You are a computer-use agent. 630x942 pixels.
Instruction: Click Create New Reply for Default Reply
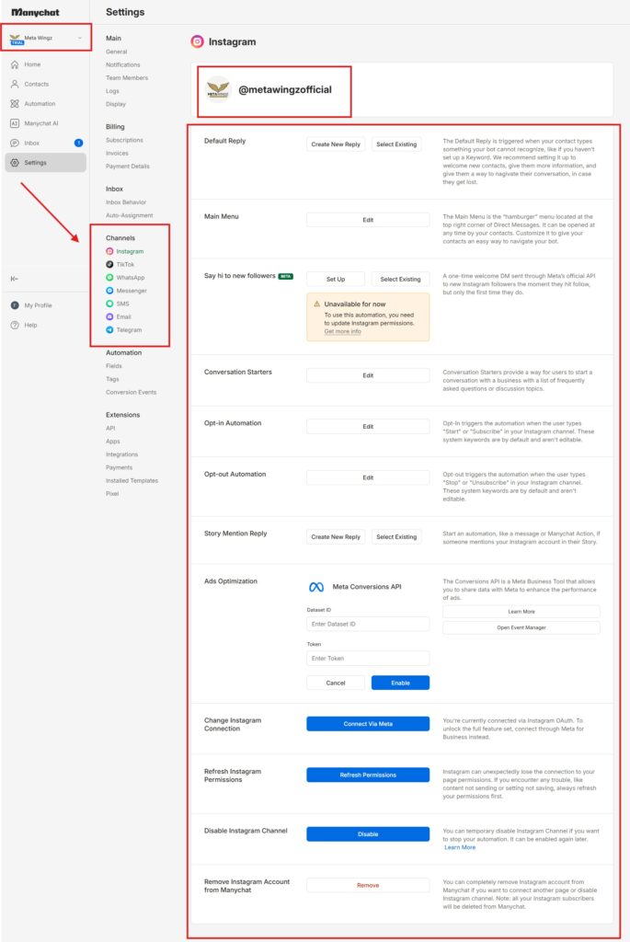click(x=336, y=144)
